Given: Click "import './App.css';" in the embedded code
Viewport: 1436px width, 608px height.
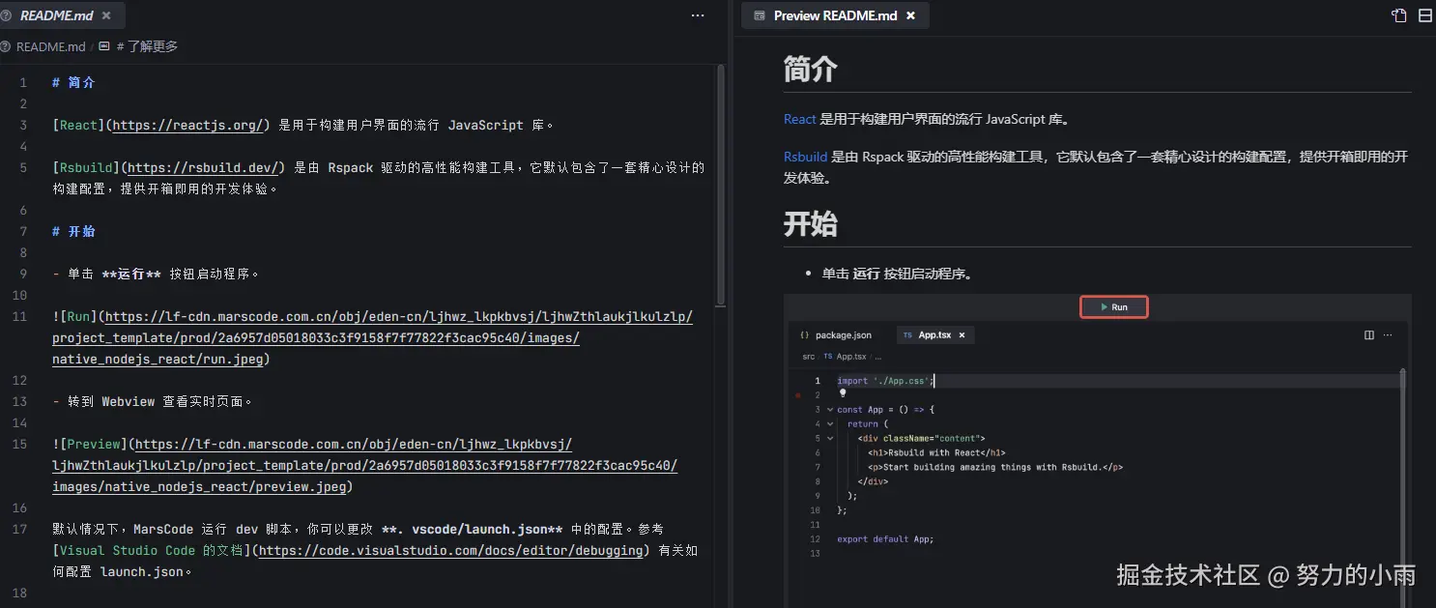Looking at the screenshot, I should pos(885,381).
